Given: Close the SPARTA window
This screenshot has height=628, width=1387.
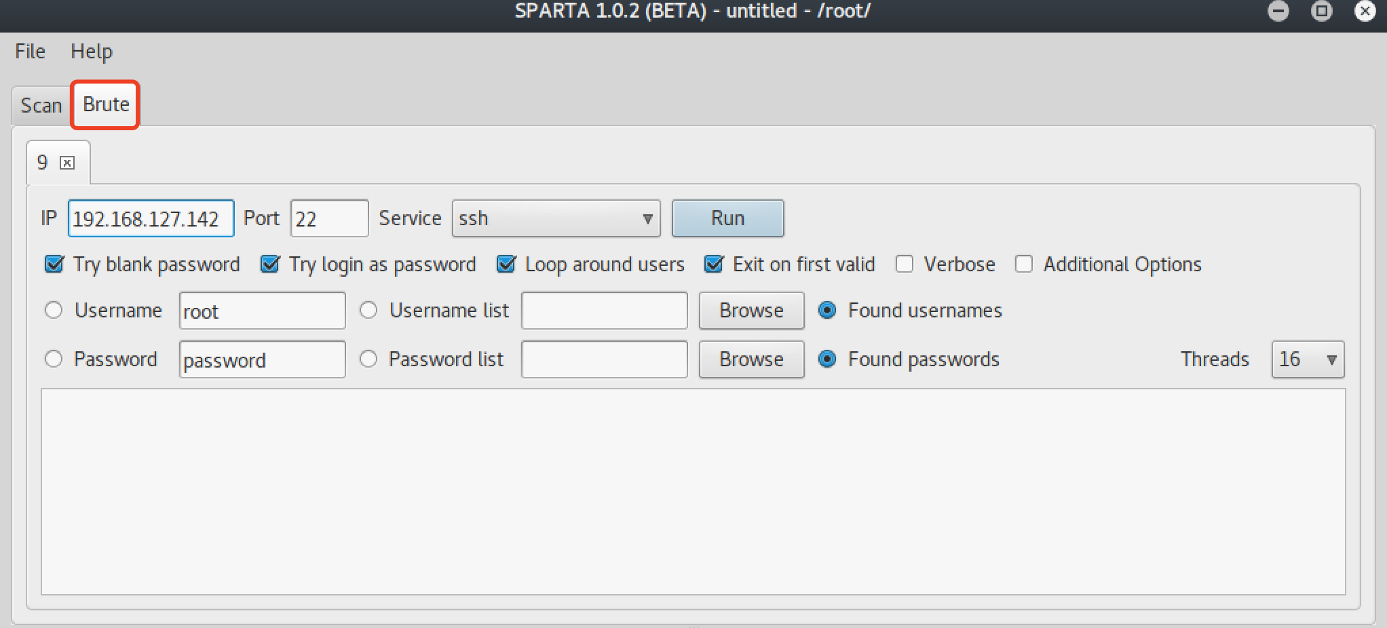Looking at the screenshot, I should click(x=1365, y=11).
